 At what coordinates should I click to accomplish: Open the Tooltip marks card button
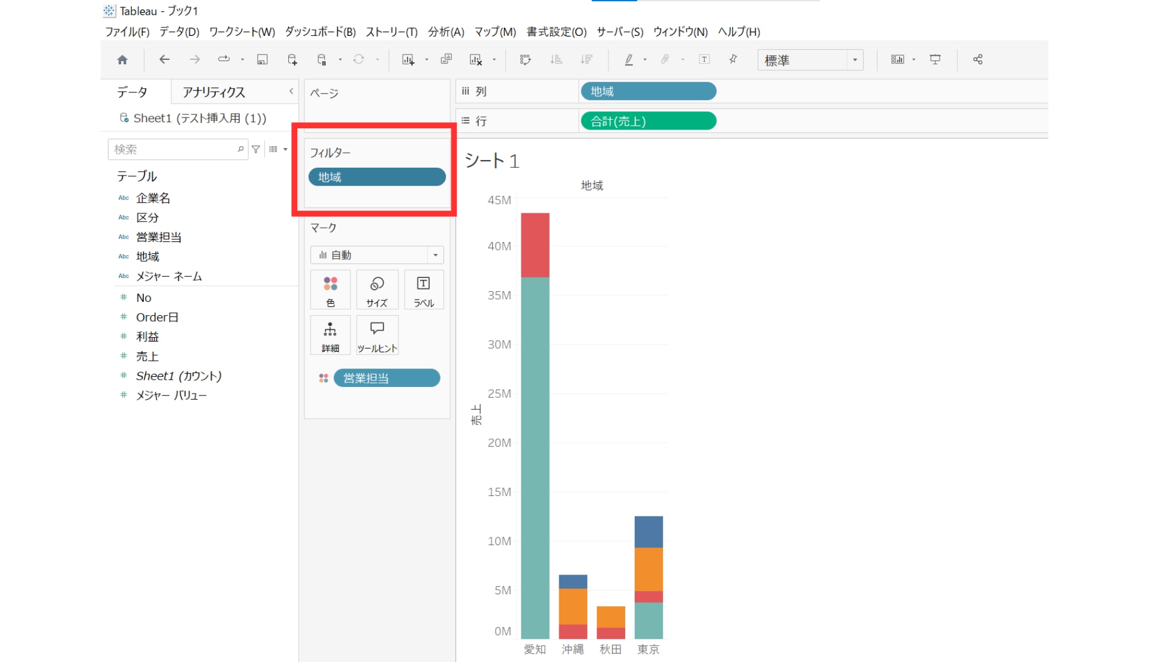[x=377, y=335]
